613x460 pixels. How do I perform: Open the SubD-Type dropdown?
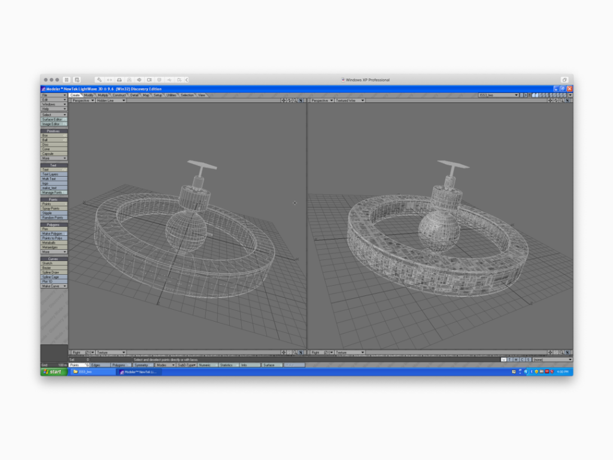coord(187,365)
